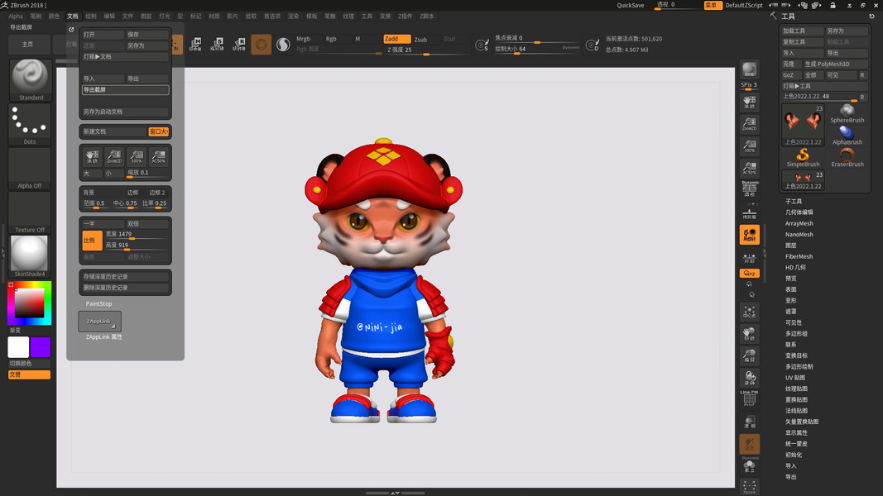Click the Zoom2D icon in 文档 panel

(x=114, y=156)
